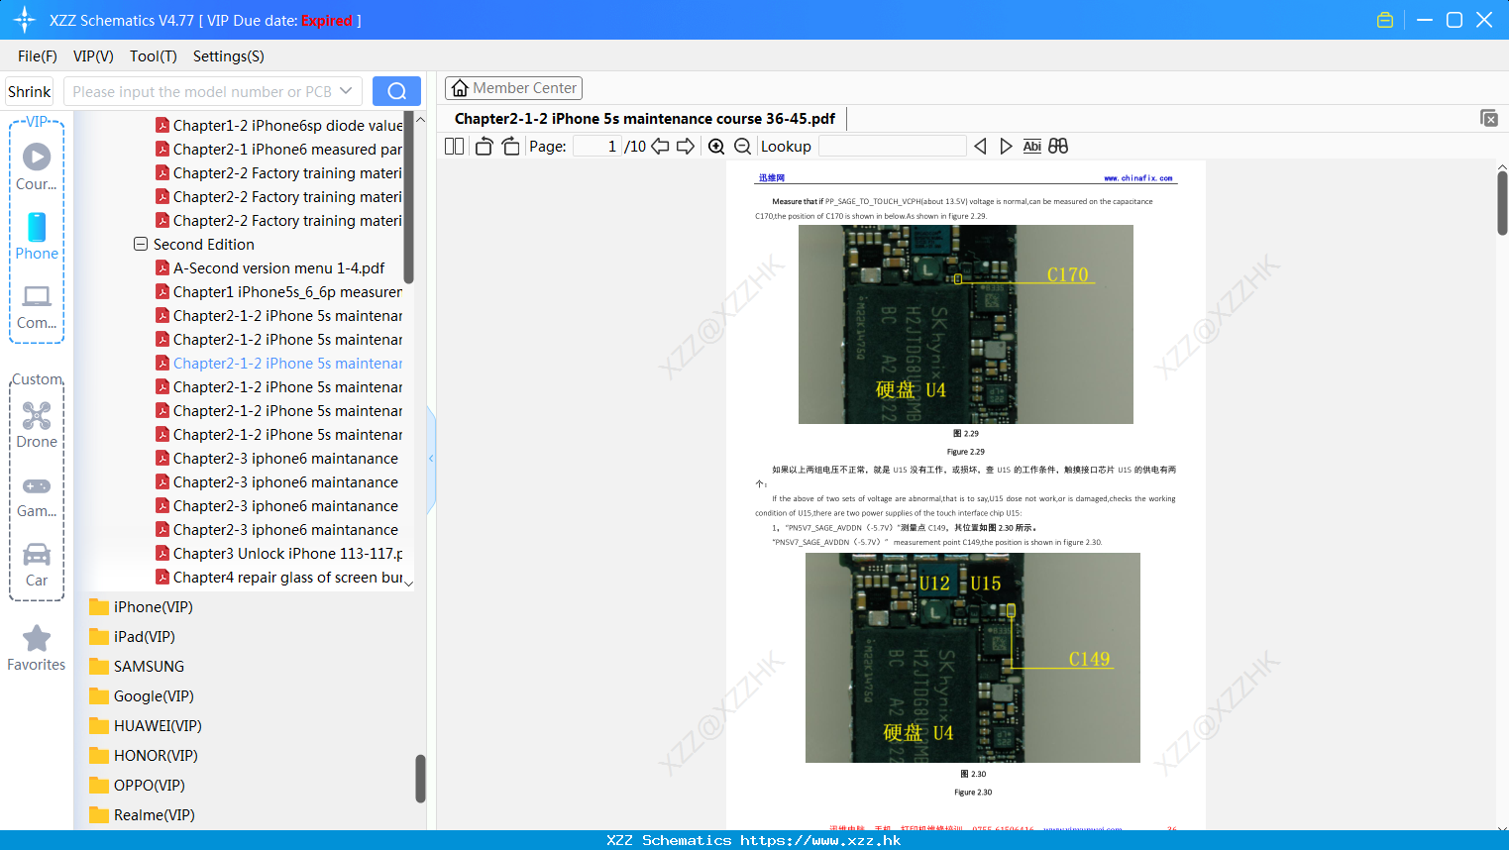Open A-Second version menu 1-4.pdf
The image size is (1509, 850).
[269, 268]
